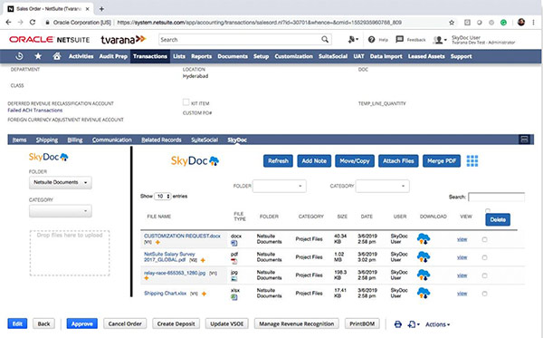Screen dimensions: 543x338
Task: Open the user role dropdown near SkyDoc User
Action: tap(440, 40)
